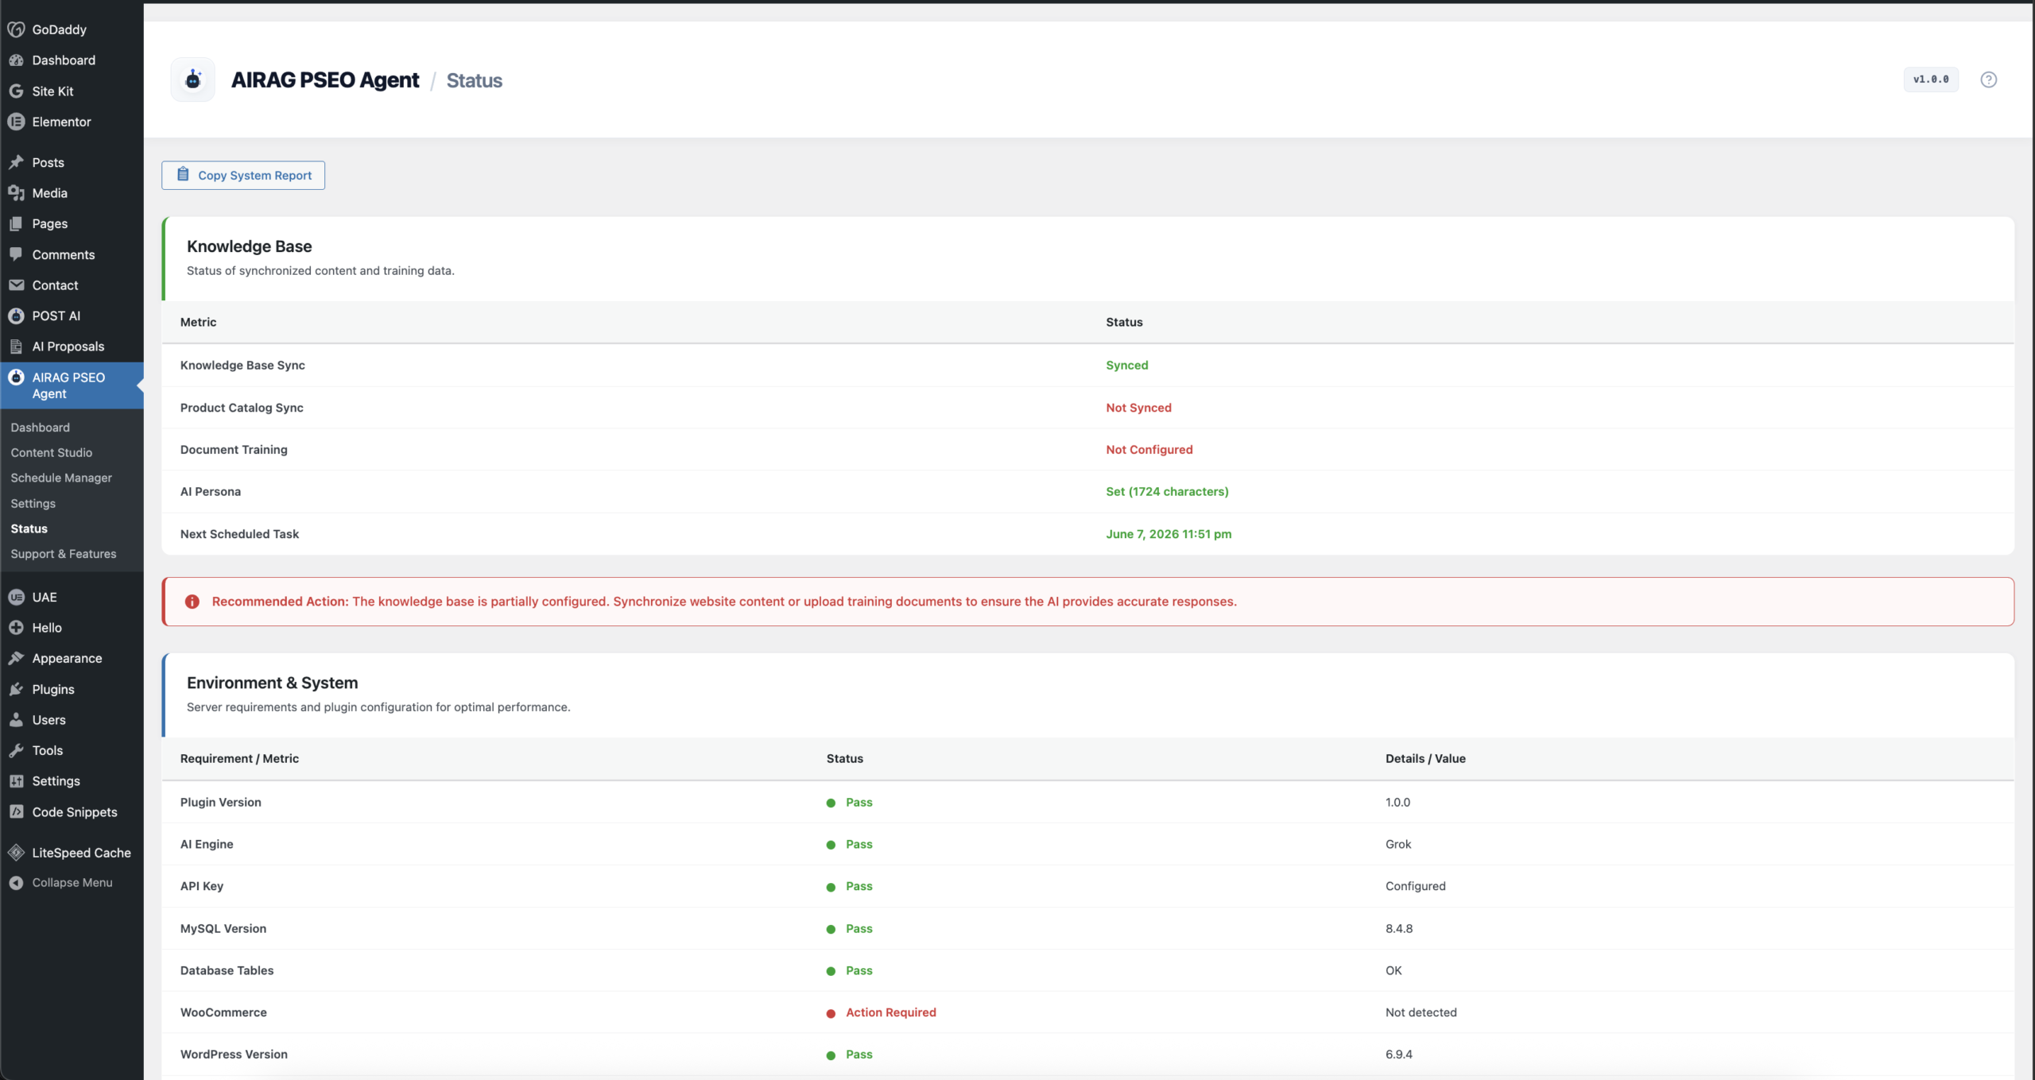Viewport: 2035px width, 1080px height.
Task: Open the help question mark icon
Action: (x=1988, y=79)
